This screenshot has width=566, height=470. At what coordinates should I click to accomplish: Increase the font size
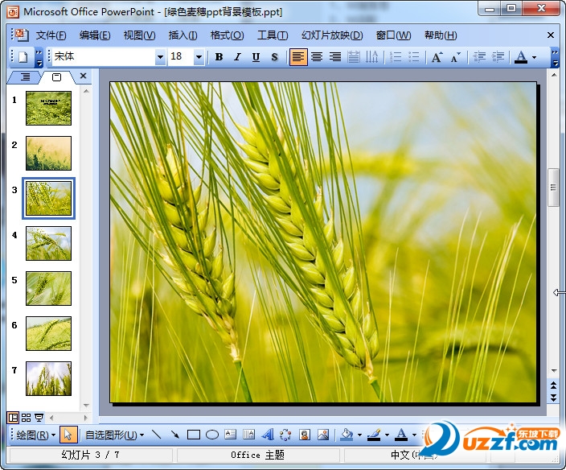437,57
